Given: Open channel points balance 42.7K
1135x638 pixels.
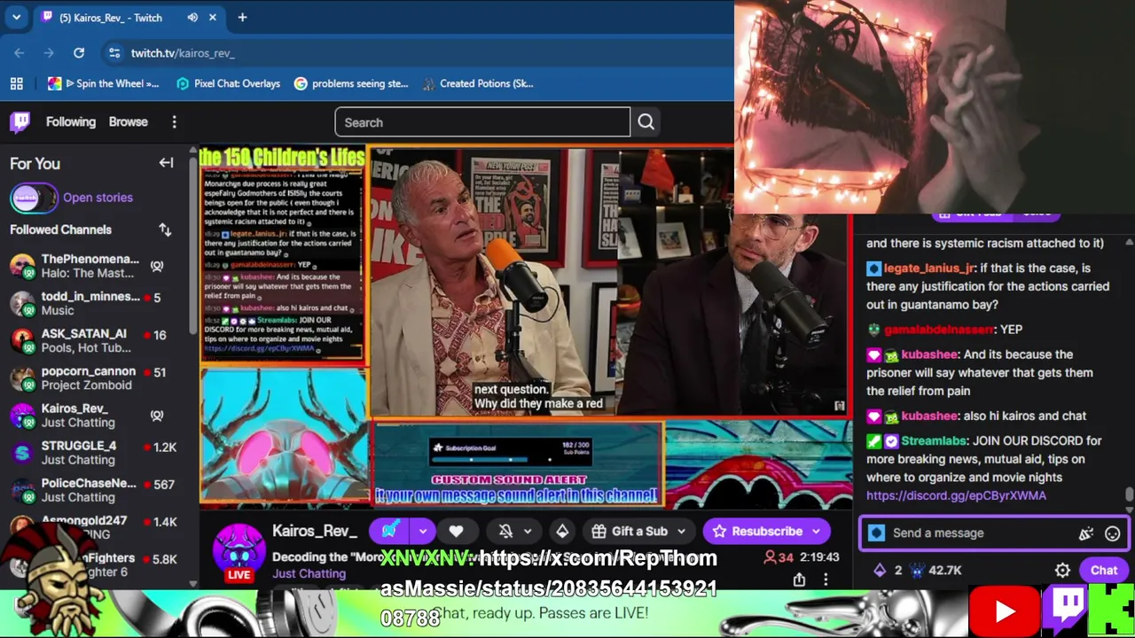Looking at the screenshot, I should (936, 571).
